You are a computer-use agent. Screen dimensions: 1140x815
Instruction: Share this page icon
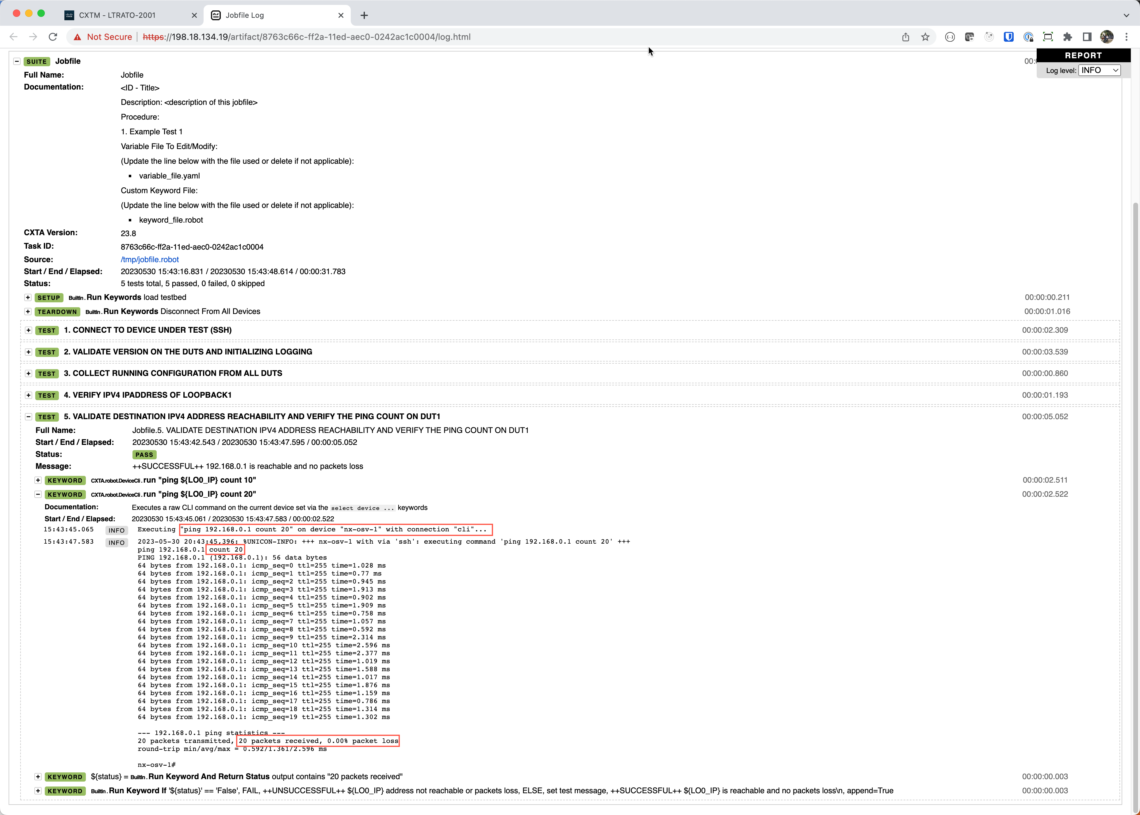[906, 36]
